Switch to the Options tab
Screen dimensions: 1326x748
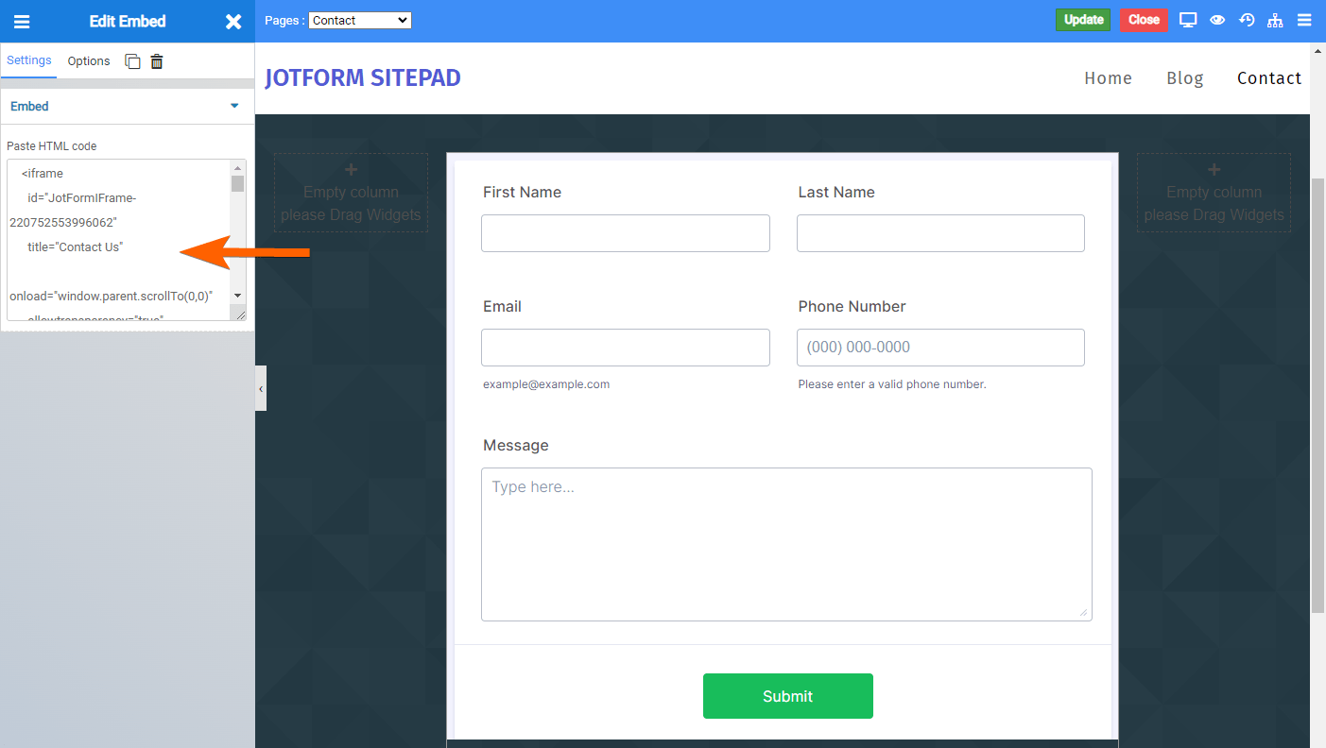(x=89, y=61)
